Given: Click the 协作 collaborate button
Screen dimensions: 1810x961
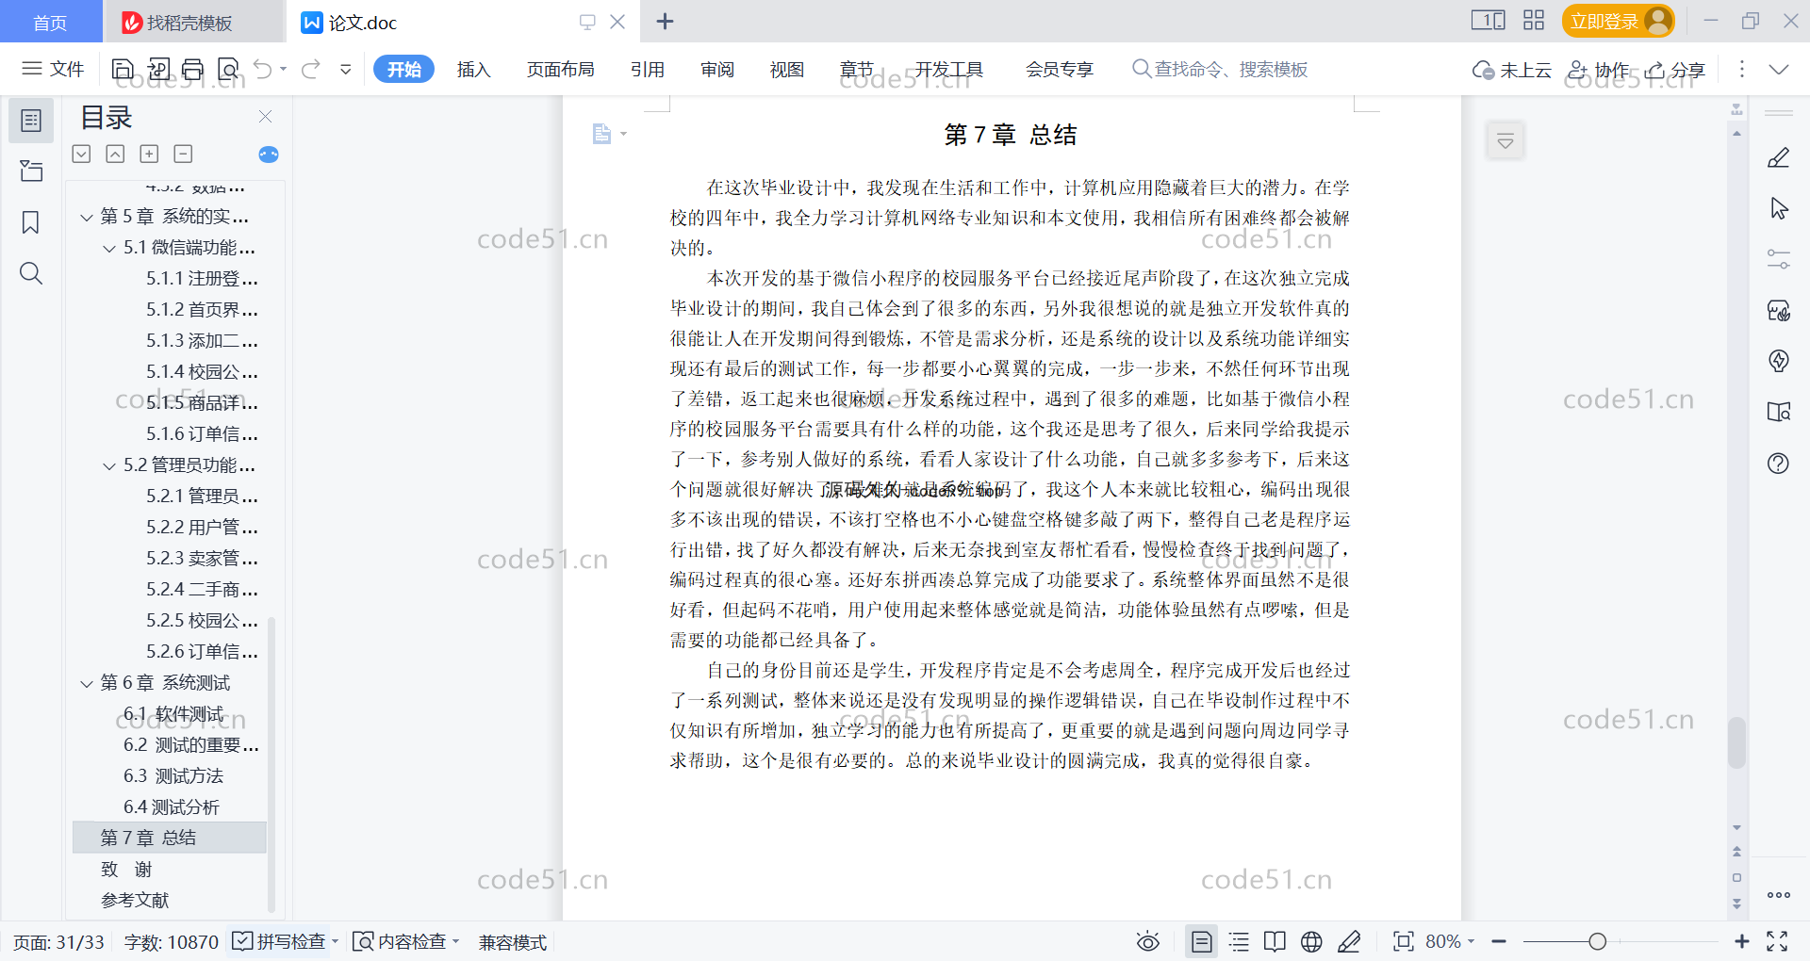Looking at the screenshot, I should pyautogui.click(x=1599, y=70).
